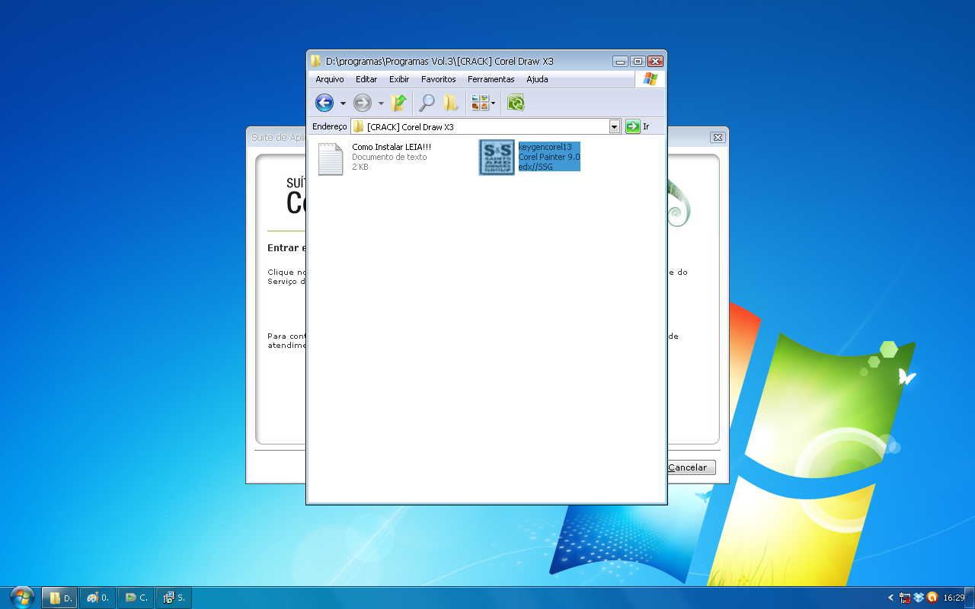
Task: Click the folder icon in the Explorer title bar
Action: 316,62
